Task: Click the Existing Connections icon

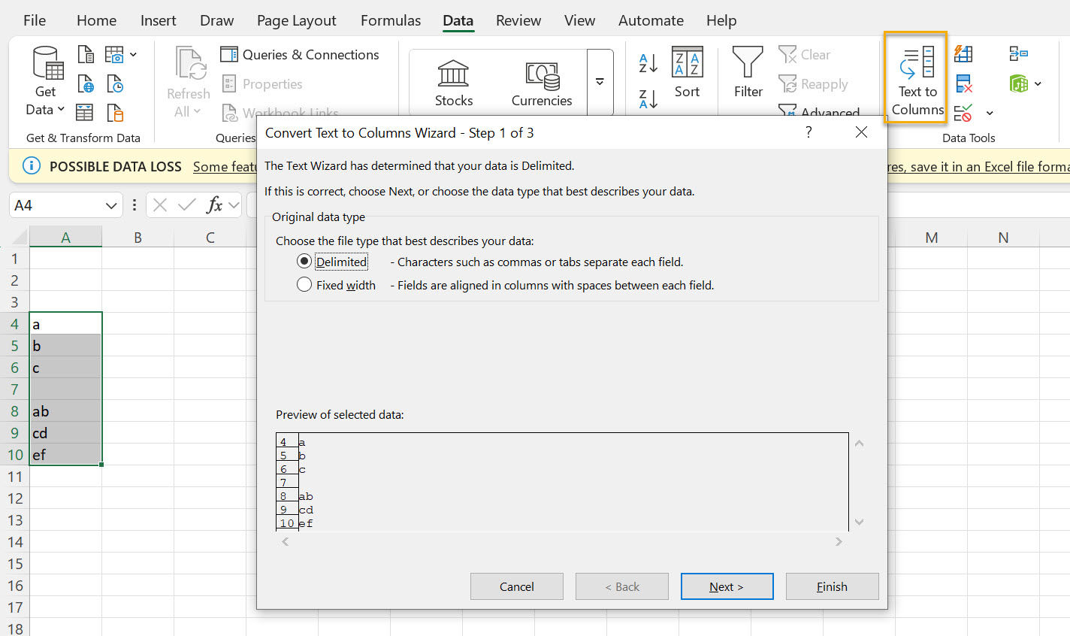Action: 114,113
